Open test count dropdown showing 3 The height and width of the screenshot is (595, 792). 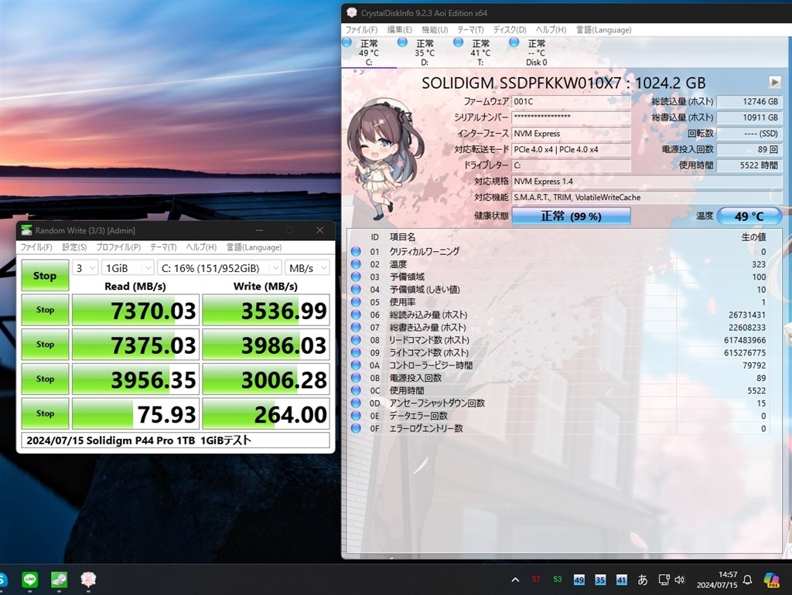point(85,268)
